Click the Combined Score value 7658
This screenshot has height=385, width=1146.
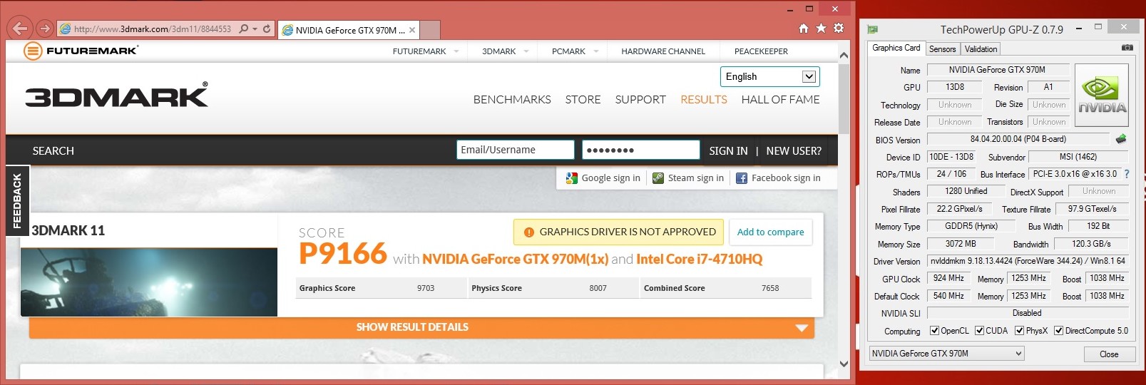pyautogui.click(x=770, y=288)
